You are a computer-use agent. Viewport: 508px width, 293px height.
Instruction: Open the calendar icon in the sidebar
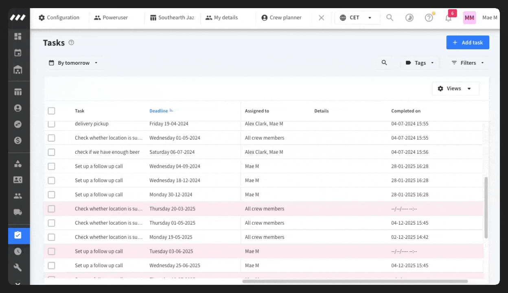(x=18, y=52)
